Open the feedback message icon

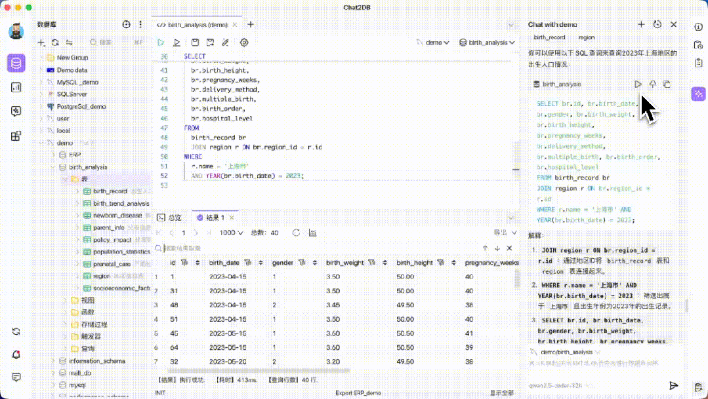click(16, 377)
